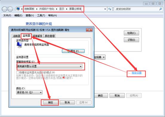Minimize the control panel window

coord(146,4)
